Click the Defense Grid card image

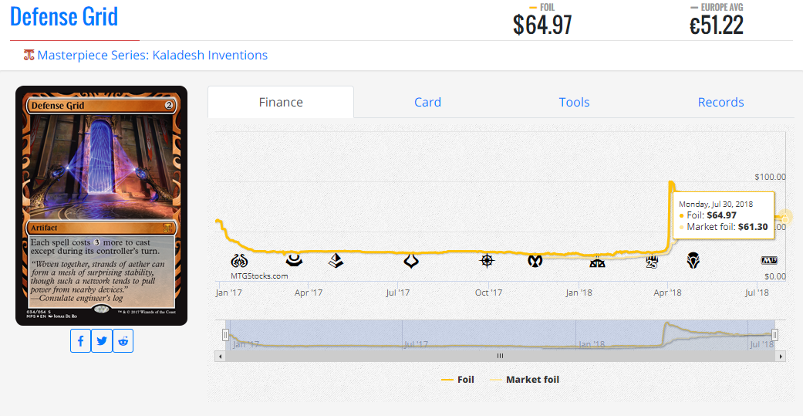(x=101, y=205)
